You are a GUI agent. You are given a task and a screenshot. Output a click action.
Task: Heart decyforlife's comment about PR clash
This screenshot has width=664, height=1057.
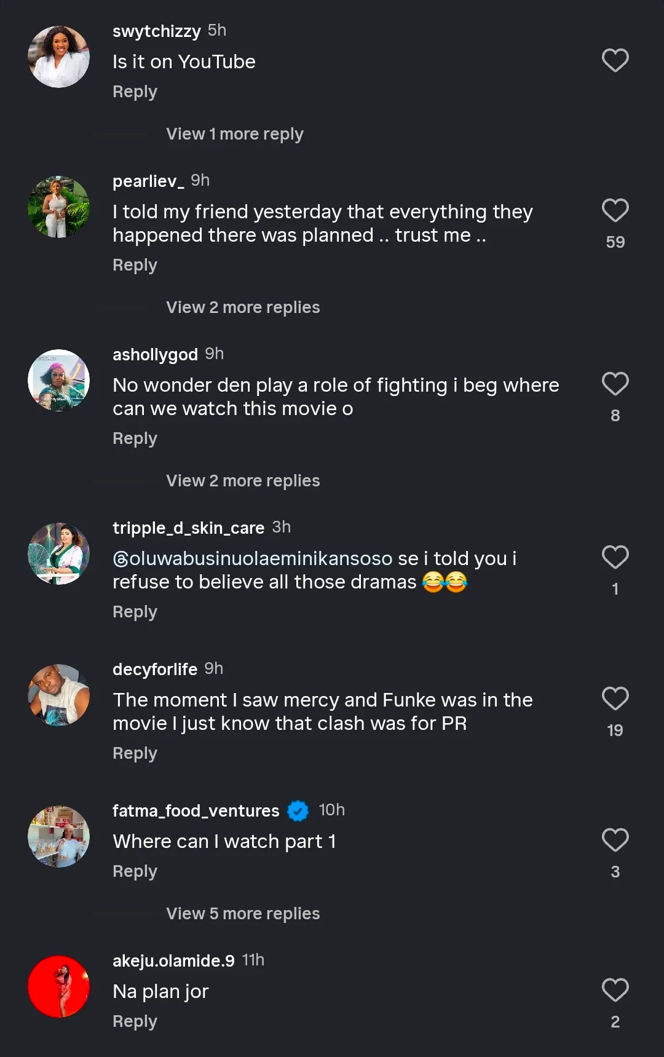[x=615, y=699]
